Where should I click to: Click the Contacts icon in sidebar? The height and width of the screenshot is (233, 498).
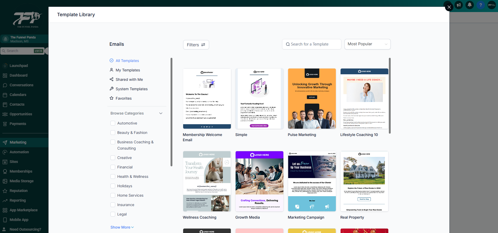click(x=5, y=104)
